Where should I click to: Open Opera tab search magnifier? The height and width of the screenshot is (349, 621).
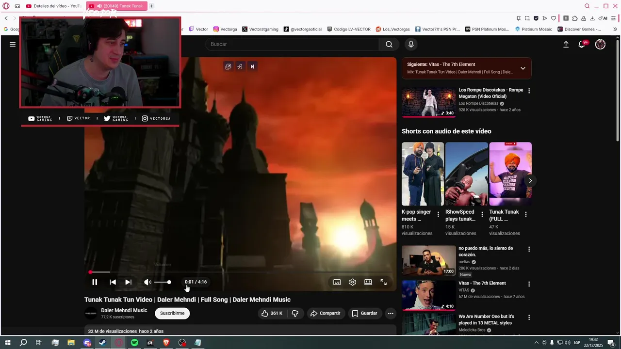(587, 6)
